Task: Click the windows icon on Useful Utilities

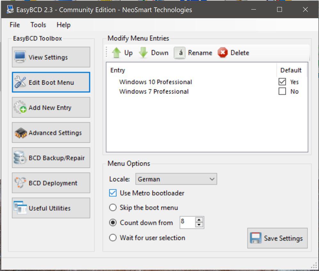Action: click(x=20, y=207)
